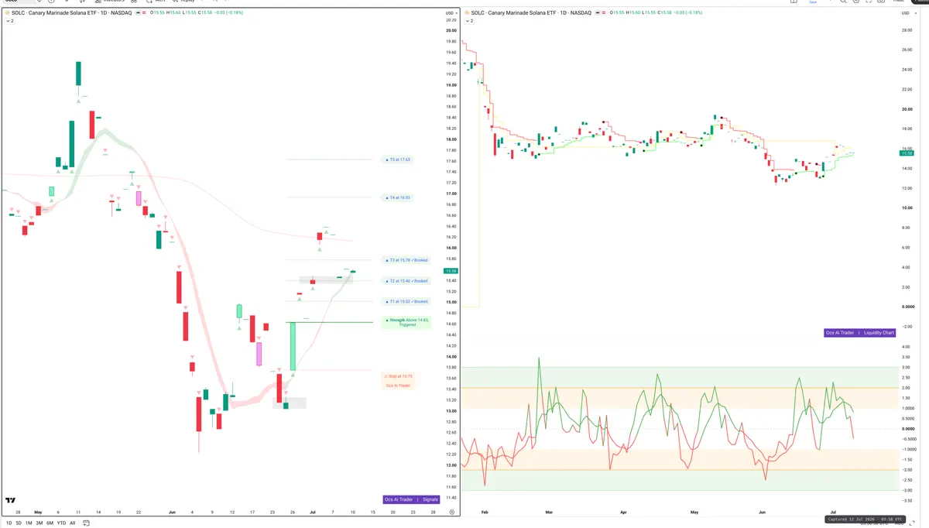
Task: Select the All date range
Action: click(73, 523)
